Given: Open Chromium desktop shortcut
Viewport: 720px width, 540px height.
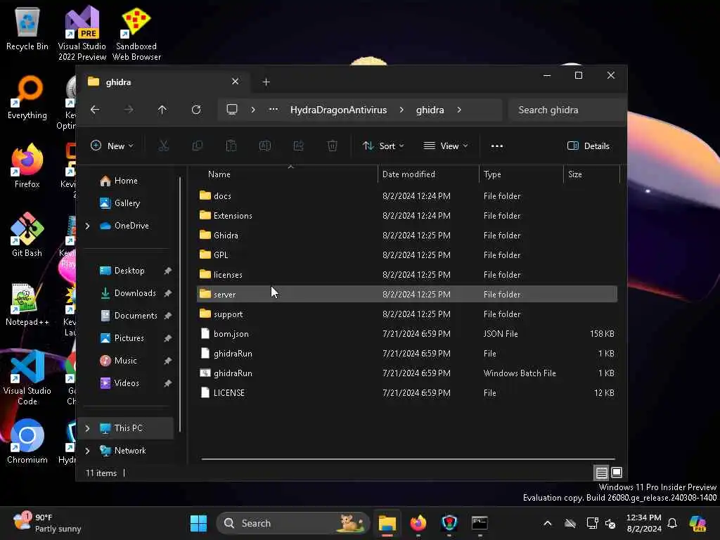Looking at the screenshot, I should tap(27, 442).
